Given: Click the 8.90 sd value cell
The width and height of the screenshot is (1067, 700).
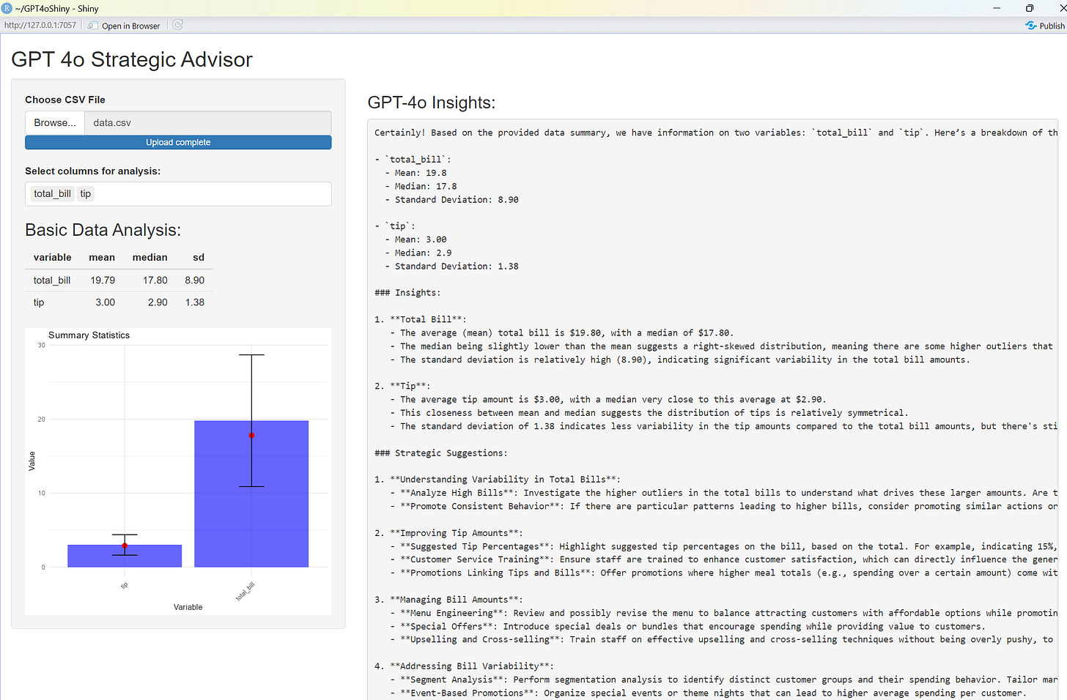Looking at the screenshot, I should pyautogui.click(x=195, y=280).
